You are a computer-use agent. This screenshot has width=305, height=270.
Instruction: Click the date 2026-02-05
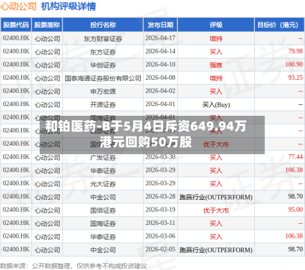click(160, 249)
